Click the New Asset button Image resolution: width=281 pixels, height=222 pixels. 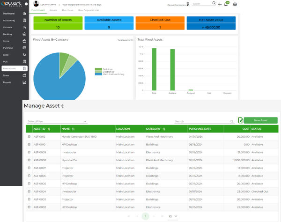click(x=260, y=120)
